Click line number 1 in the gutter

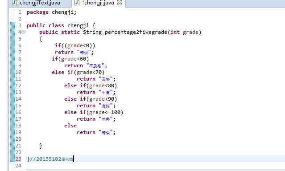20,12
